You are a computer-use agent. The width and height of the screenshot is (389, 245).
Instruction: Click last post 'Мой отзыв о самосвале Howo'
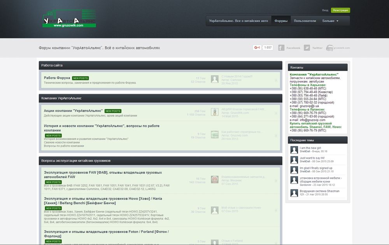click(x=241, y=208)
